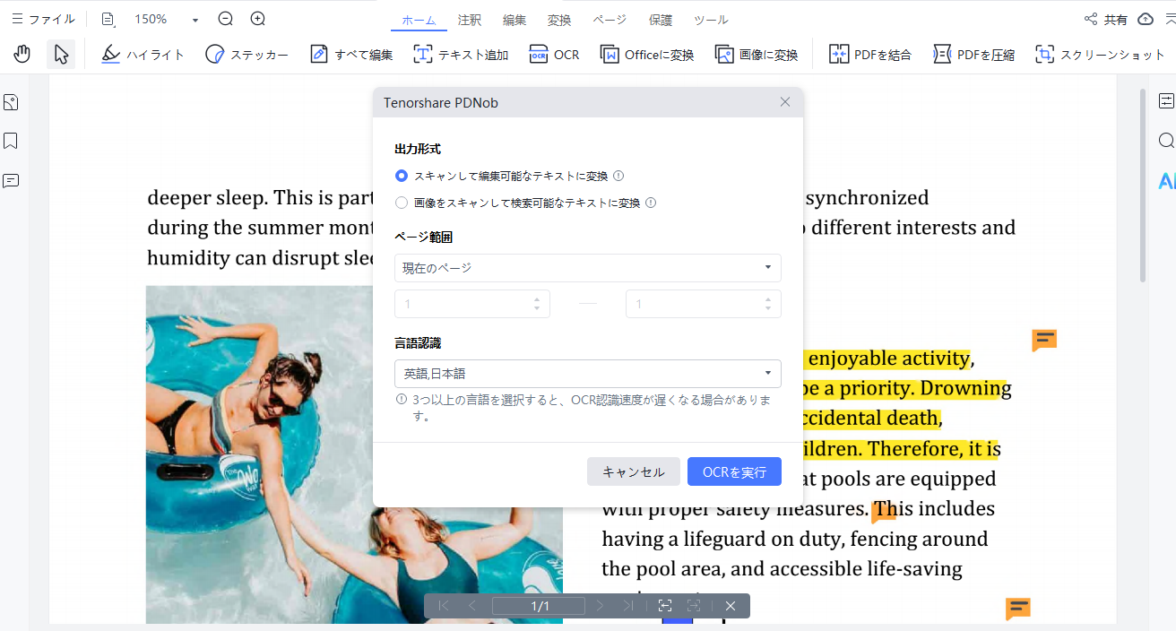The height and width of the screenshot is (631, 1176).
Task: Click the start page number field
Action: click(472, 304)
